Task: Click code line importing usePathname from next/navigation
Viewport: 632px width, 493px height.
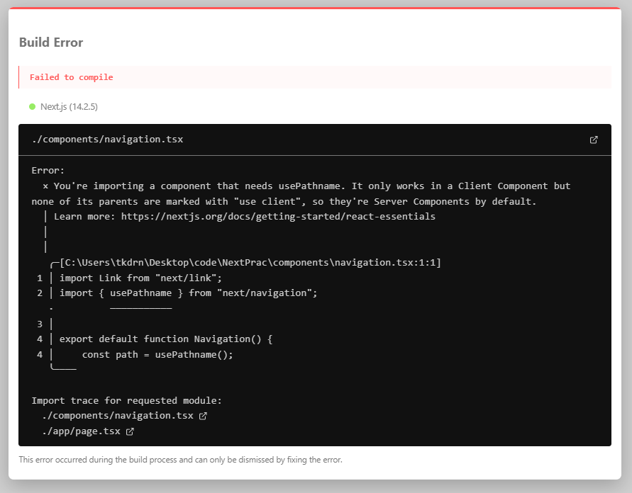Action: click(188, 293)
